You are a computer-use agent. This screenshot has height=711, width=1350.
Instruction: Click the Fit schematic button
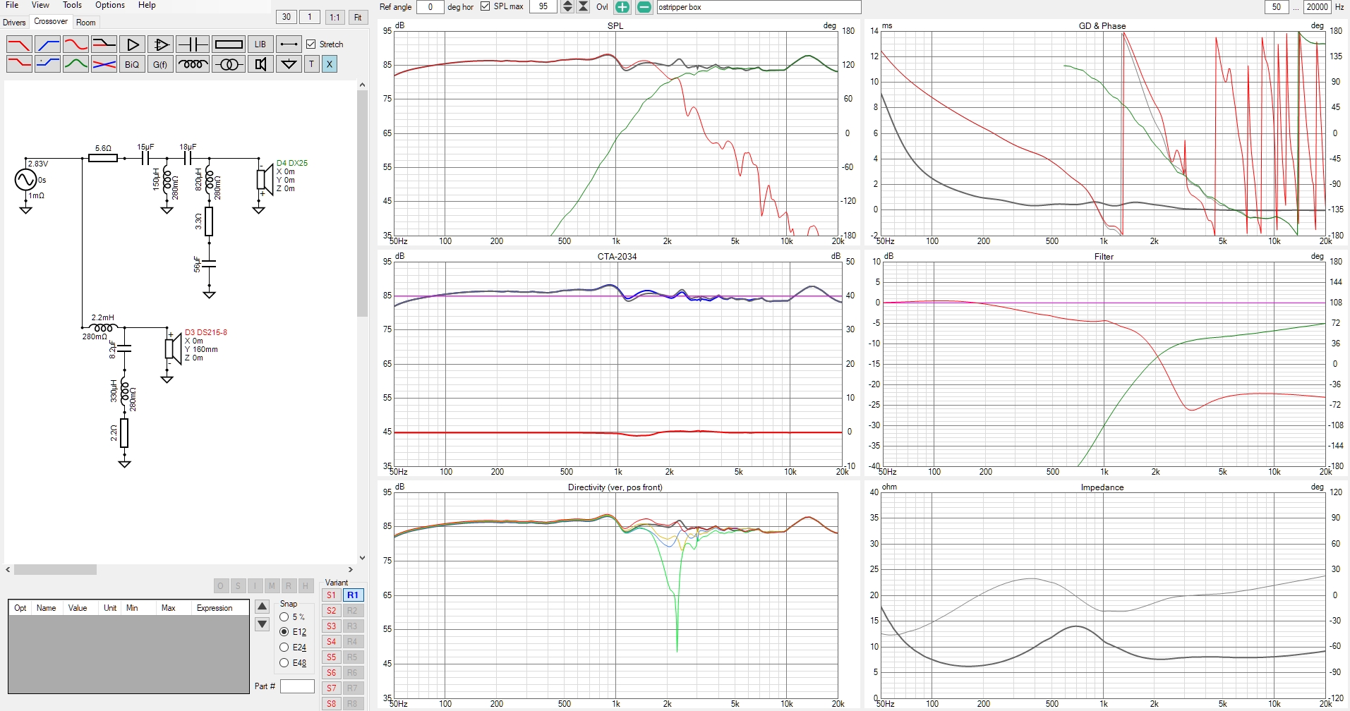point(358,17)
